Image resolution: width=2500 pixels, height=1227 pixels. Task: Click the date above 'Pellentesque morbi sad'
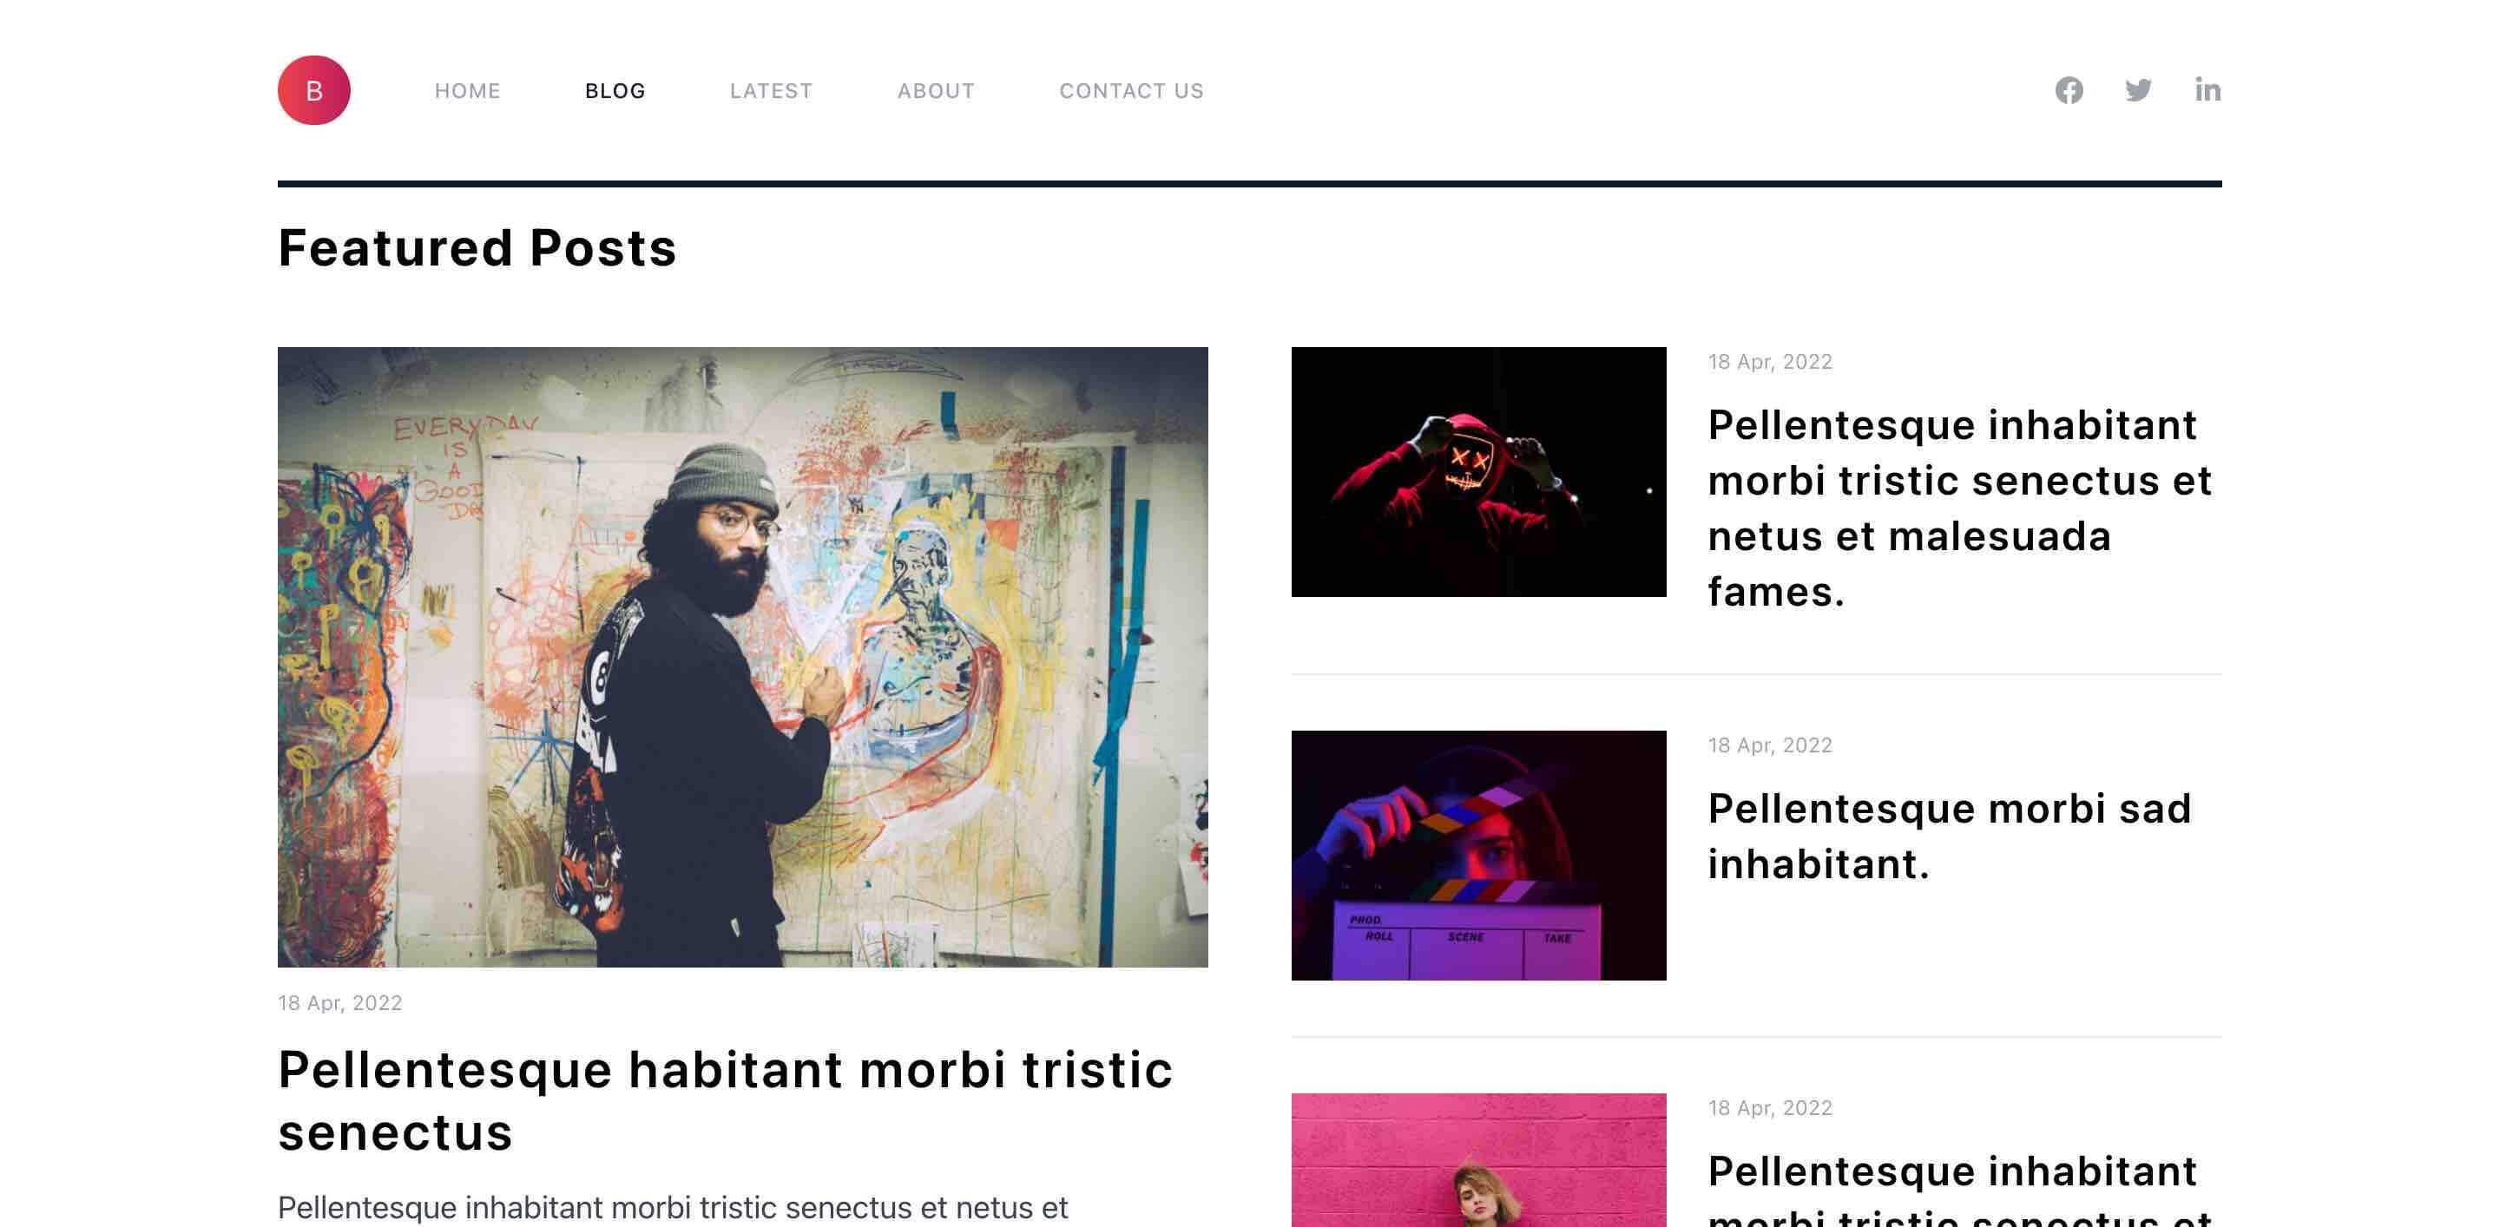click(1770, 745)
